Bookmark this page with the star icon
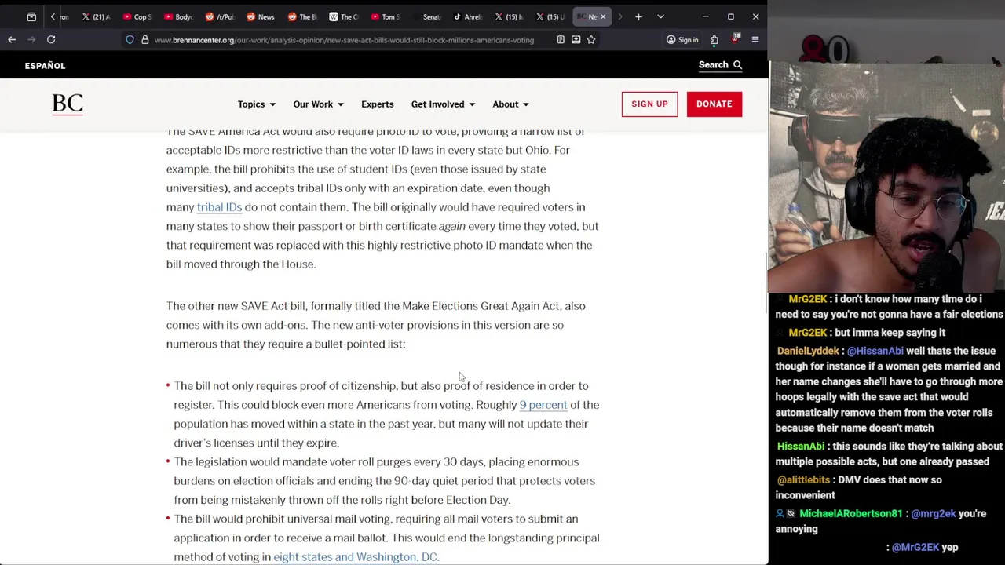 [x=591, y=40]
